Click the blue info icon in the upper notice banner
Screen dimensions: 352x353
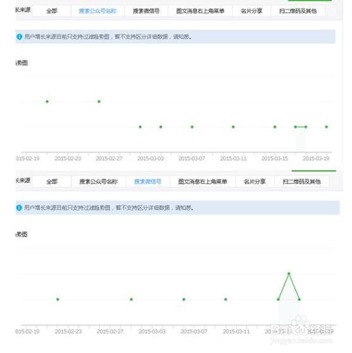20,37
